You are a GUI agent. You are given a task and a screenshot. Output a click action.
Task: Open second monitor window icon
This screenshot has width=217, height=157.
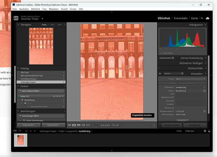tap(20, 131)
